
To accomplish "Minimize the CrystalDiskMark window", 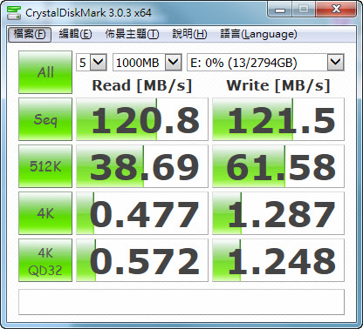I will [x=280, y=10].
